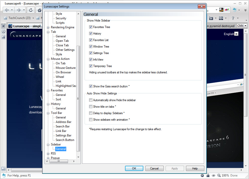
Task: Collapse the History tree node
Action: click(48, 104)
